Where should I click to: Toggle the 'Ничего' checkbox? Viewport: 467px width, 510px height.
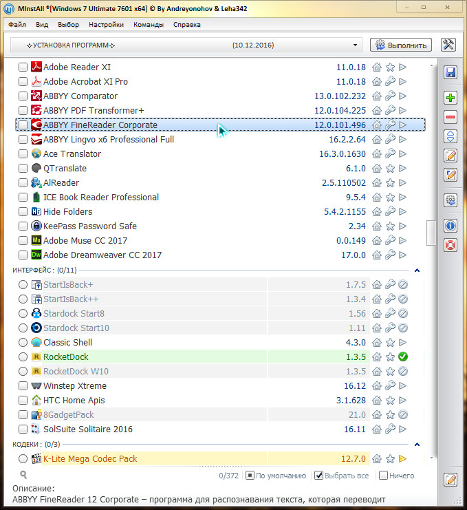pyautogui.click(x=384, y=476)
